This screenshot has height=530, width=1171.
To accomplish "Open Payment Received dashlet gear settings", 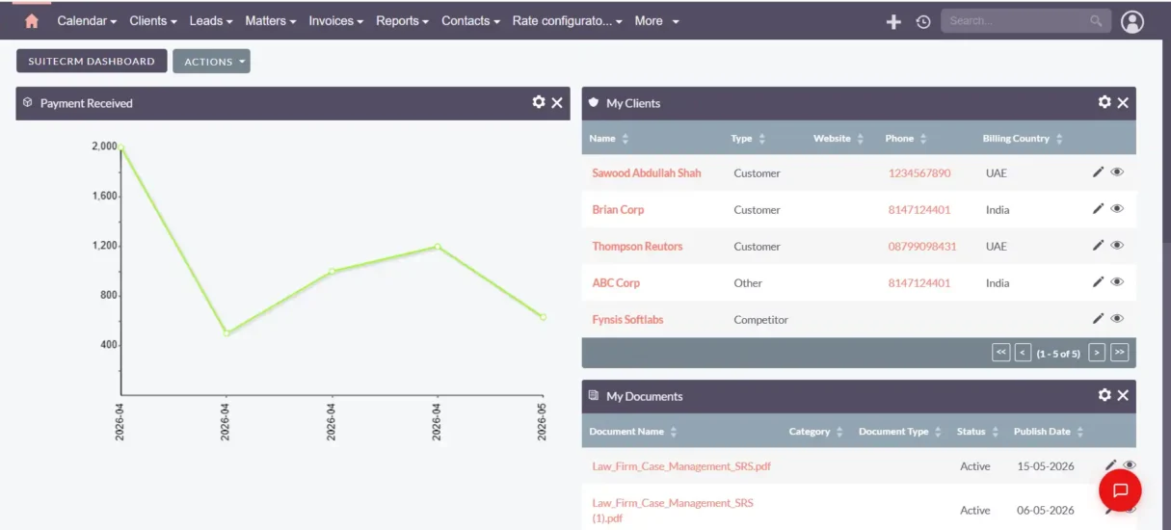I will pos(539,102).
